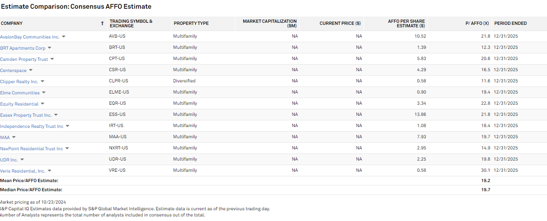This screenshot has width=547, height=221.
Task: Expand Clipper Realty Inc. options arrow
Action: pyautogui.click(x=43, y=82)
